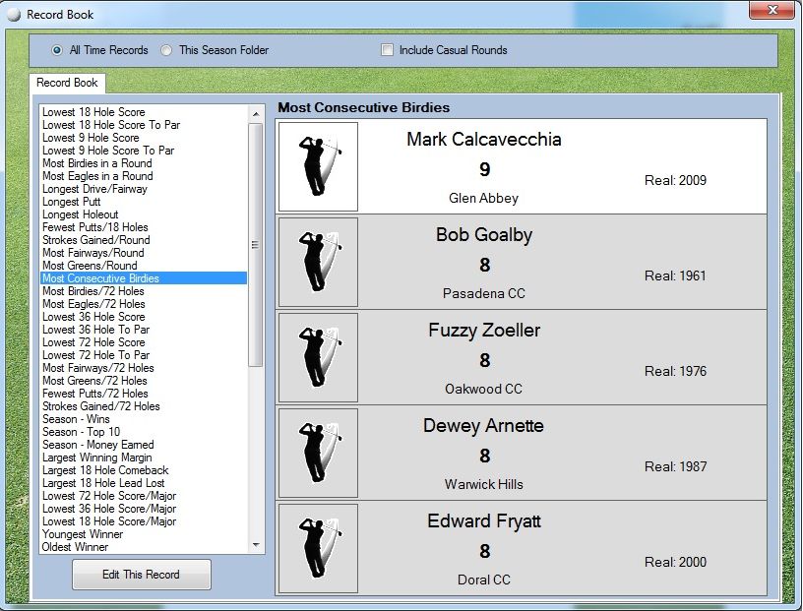Viewport: 803px width, 611px height.
Task: Select Lowest 18 Hole Score record
Action: (93, 112)
